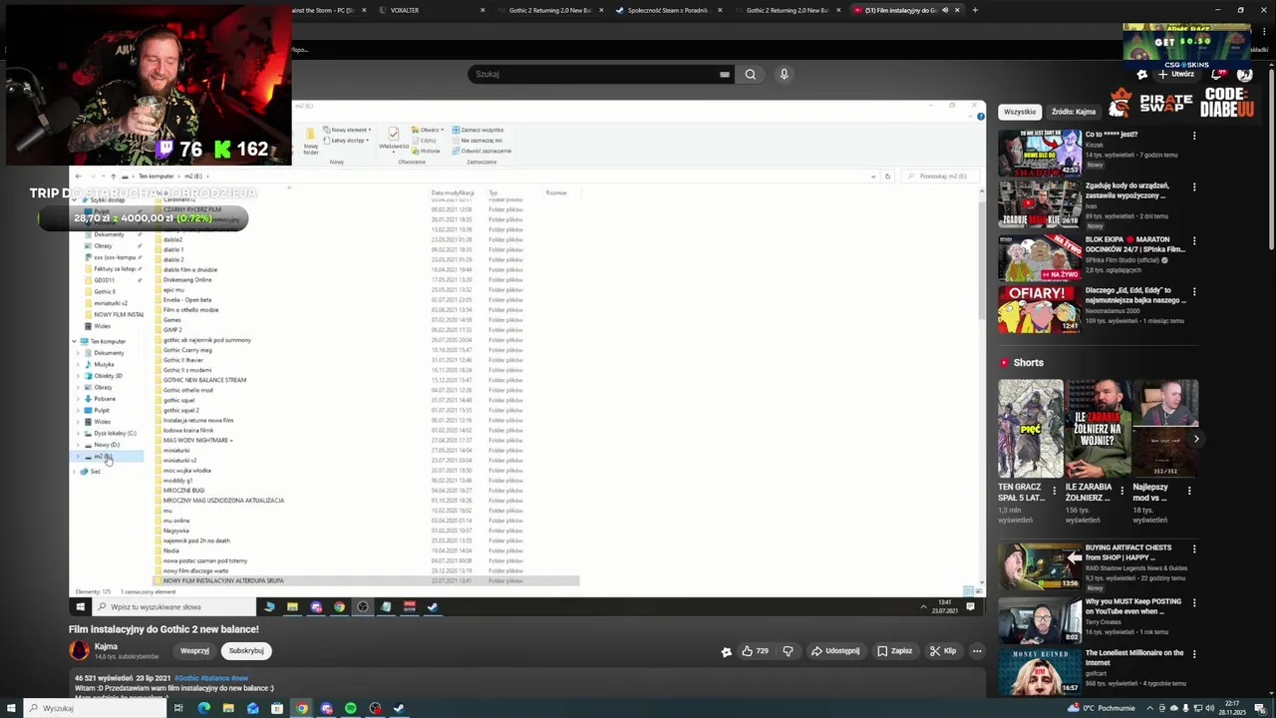Screen dimensions: 1276x718
Task: Toggle the Subskrybuj subscribe button
Action: (246, 651)
